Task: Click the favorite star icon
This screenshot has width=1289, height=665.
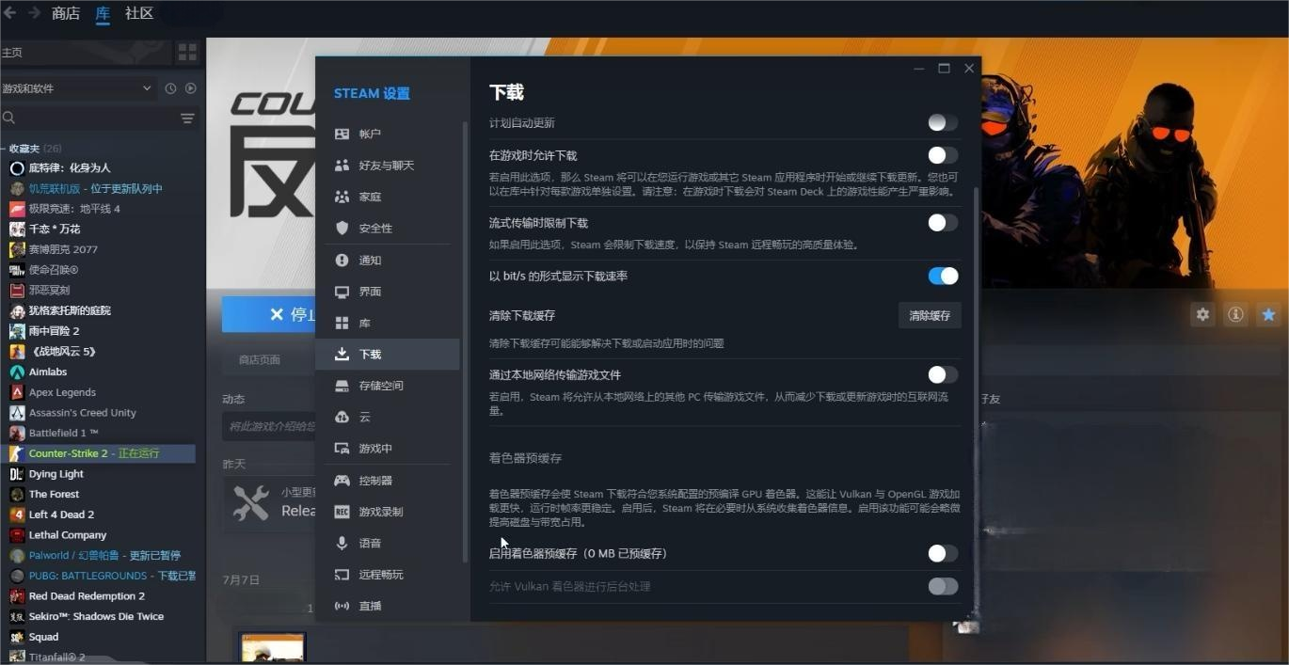Action: 1268,315
